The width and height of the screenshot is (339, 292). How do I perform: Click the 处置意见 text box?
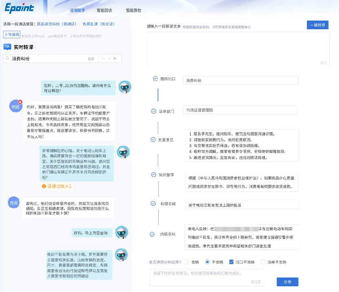(242, 146)
